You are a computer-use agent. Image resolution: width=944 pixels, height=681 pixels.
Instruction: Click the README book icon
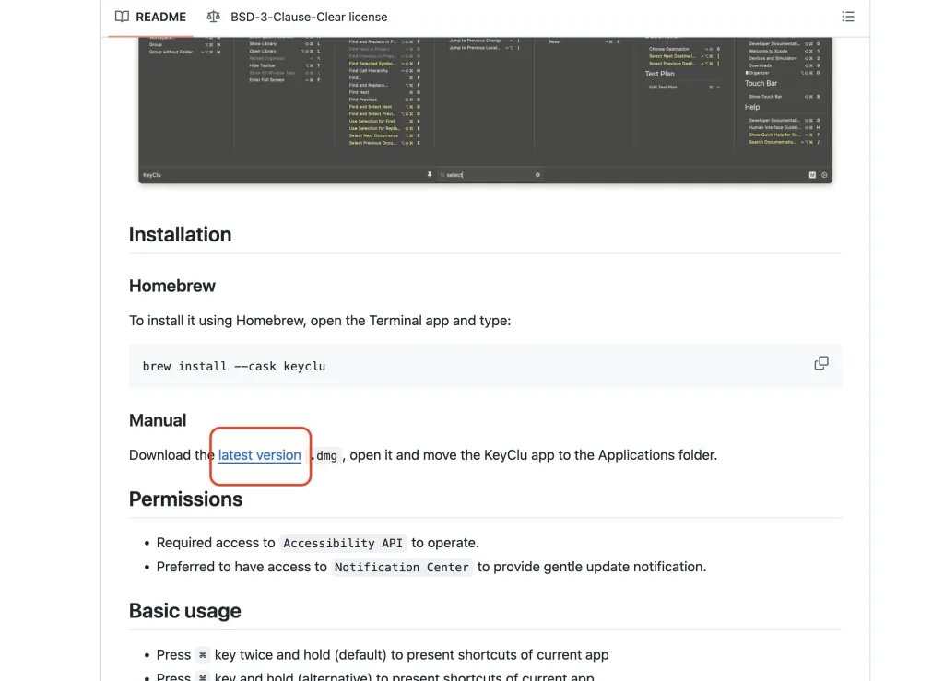[123, 17]
